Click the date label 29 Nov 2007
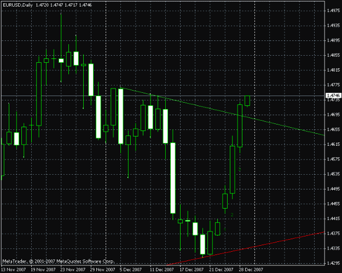 [103, 270]
